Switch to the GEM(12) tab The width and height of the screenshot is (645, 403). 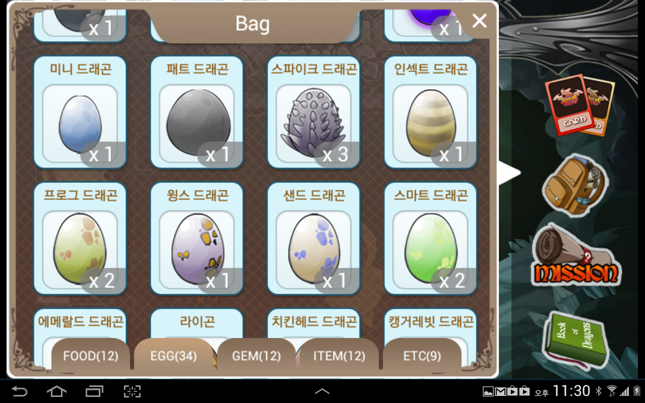coord(256,356)
